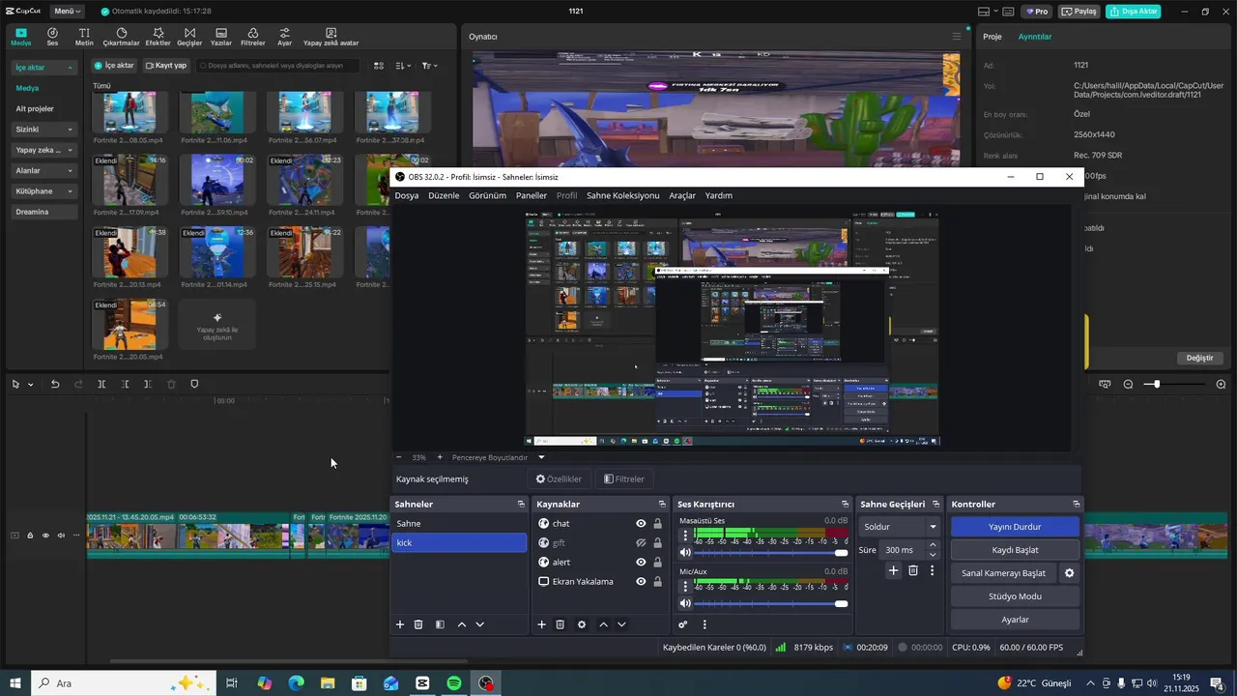The image size is (1237, 696).
Task: Show the gift source in OBS
Action: 641,542
